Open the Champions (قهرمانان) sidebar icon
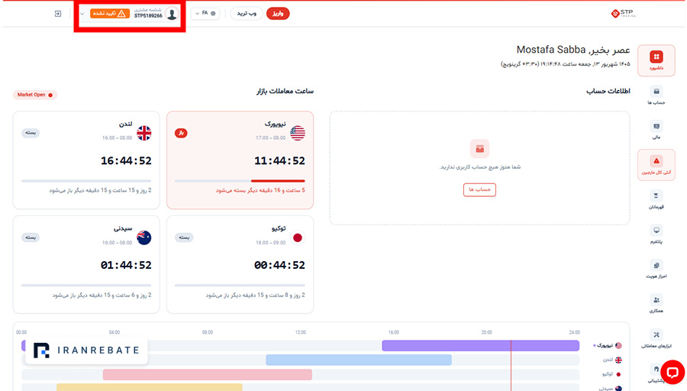This screenshot has height=391, width=687. point(656,200)
